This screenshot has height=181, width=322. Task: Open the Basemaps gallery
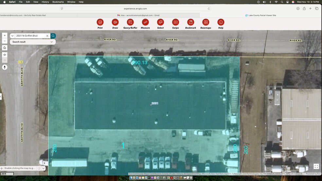pyautogui.click(x=206, y=22)
